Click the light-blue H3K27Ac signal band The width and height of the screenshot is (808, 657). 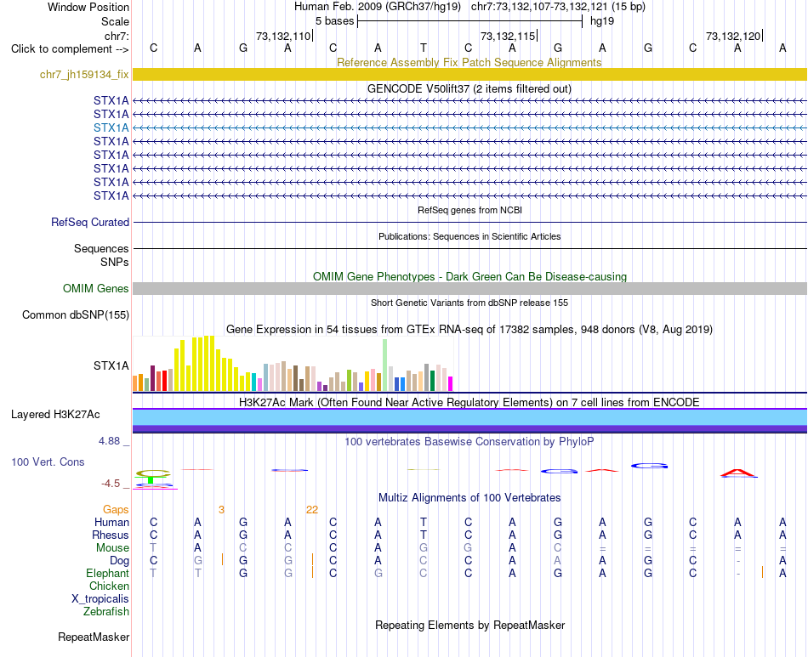click(469, 417)
